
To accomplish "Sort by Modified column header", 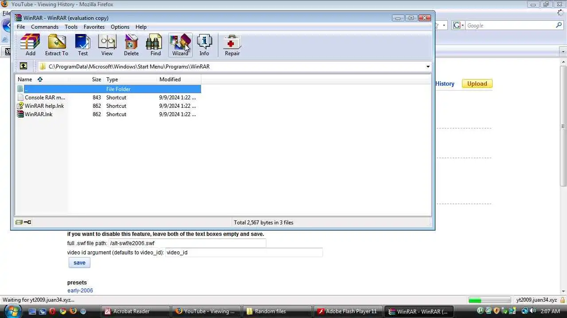I will point(179,79).
